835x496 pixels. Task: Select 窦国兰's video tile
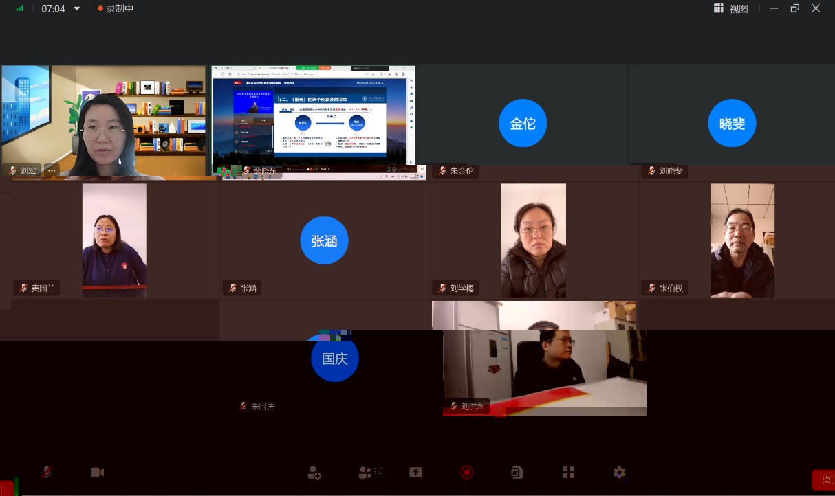tap(114, 240)
